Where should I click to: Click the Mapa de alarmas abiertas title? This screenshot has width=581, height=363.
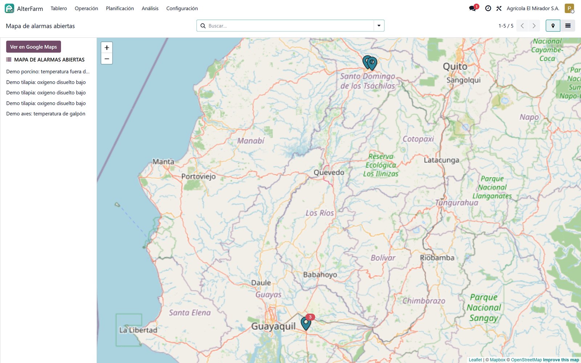point(40,26)
